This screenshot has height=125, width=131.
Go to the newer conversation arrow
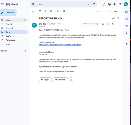[x=106, y=11]
